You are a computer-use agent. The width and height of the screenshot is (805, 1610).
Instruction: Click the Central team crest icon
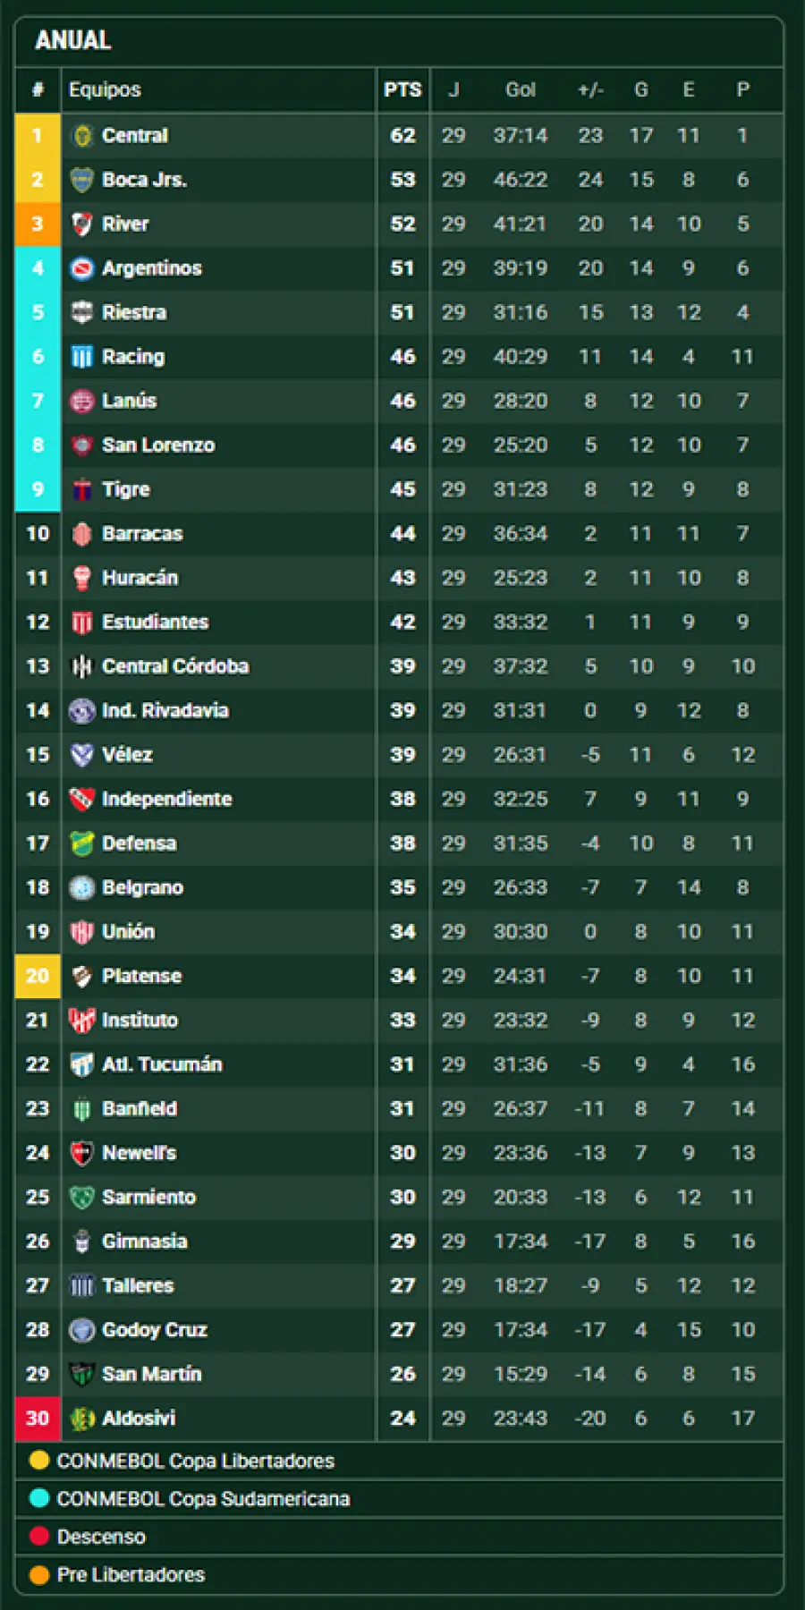(82, 136)
